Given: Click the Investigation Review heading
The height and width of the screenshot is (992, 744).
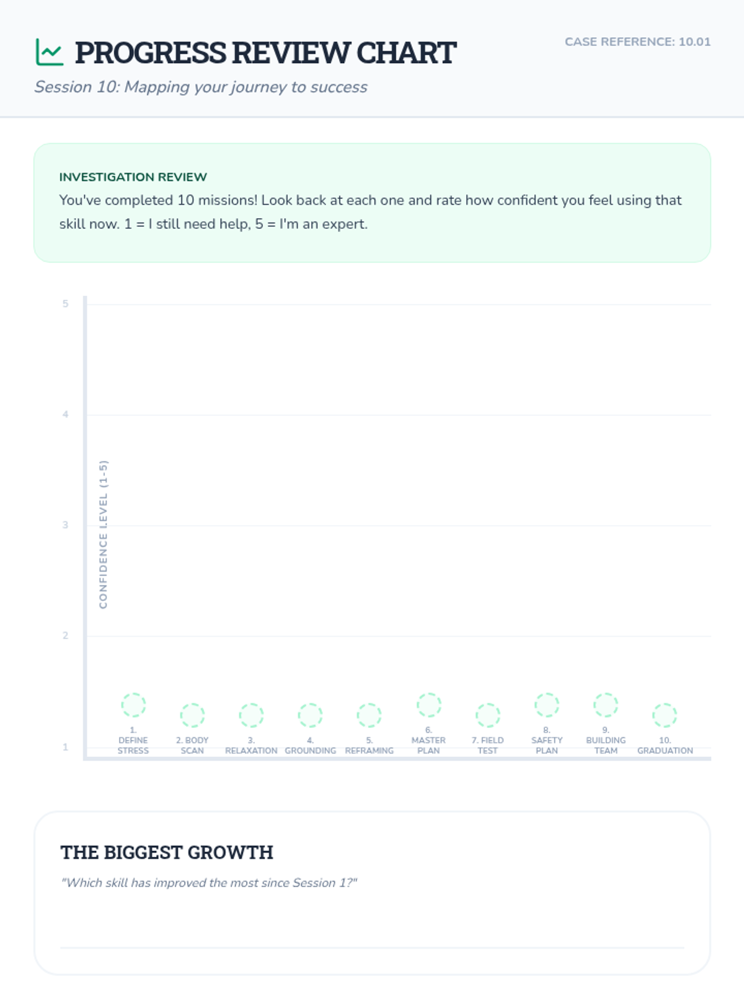Looking at the screenshot, I should click(133, 177).
